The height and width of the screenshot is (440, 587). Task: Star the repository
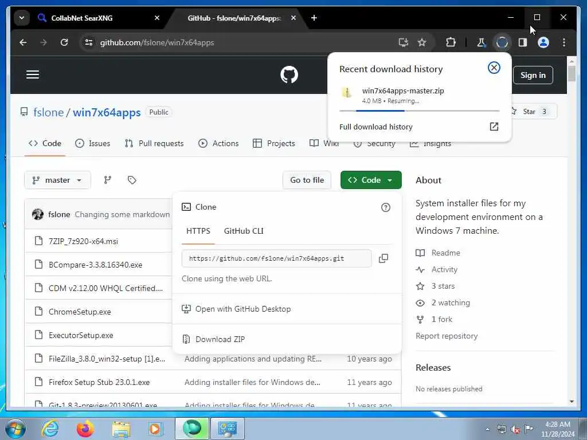tap(534, 112)
